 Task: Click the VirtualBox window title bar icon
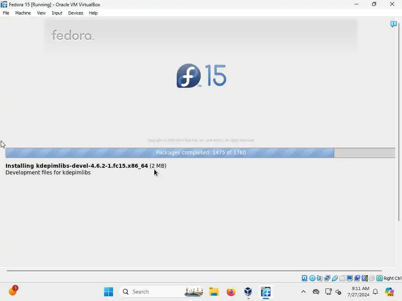(x=4, y=4)
